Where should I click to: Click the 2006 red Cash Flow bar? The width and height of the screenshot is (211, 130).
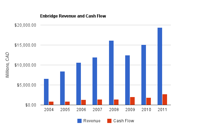click(83, 102)
